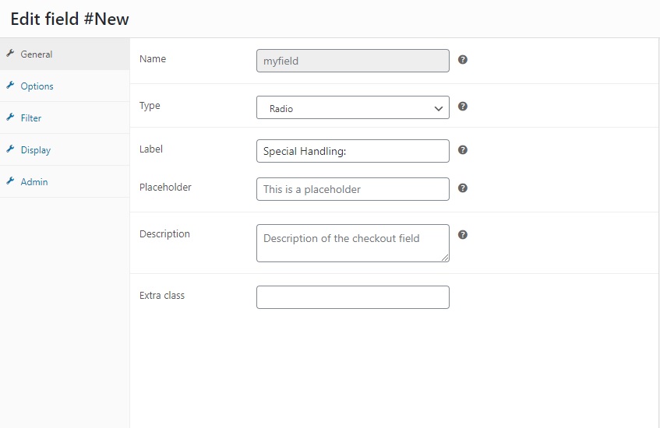Click the wrench icon beside Admin
Image resolution: width=660 pixels, height=428 pixels.
coord(11,181)
